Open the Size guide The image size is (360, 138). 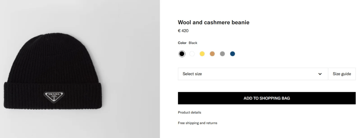click(x=342, y=74)
